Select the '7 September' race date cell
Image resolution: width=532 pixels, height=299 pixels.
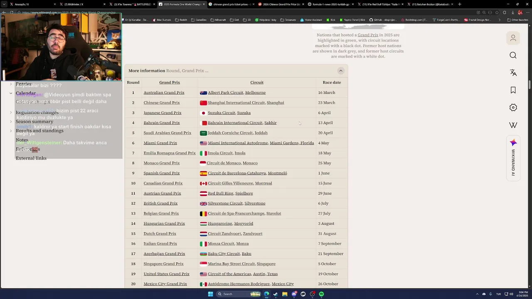(332, 244)
